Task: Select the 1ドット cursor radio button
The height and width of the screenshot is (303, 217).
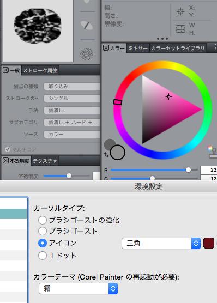Action: point(43,256)
